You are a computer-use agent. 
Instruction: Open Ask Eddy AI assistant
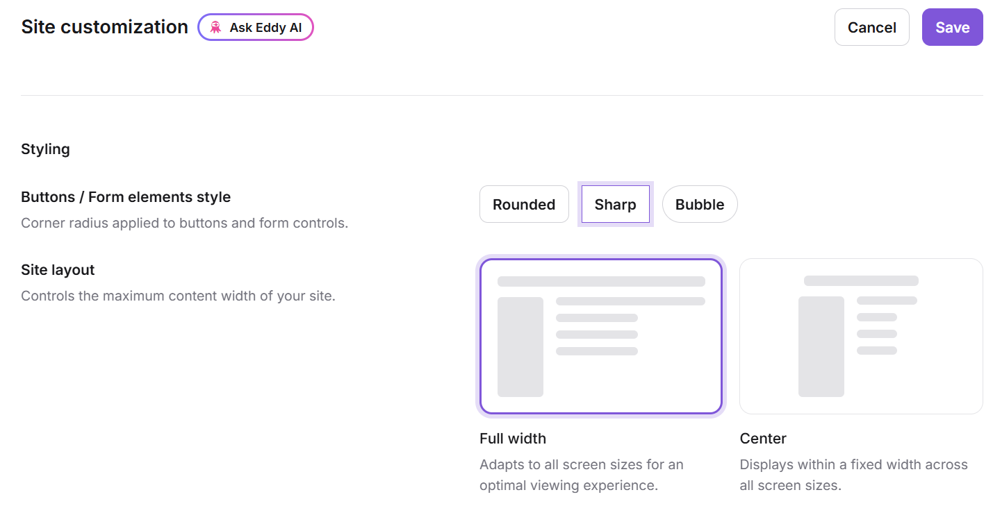(256, 27)
